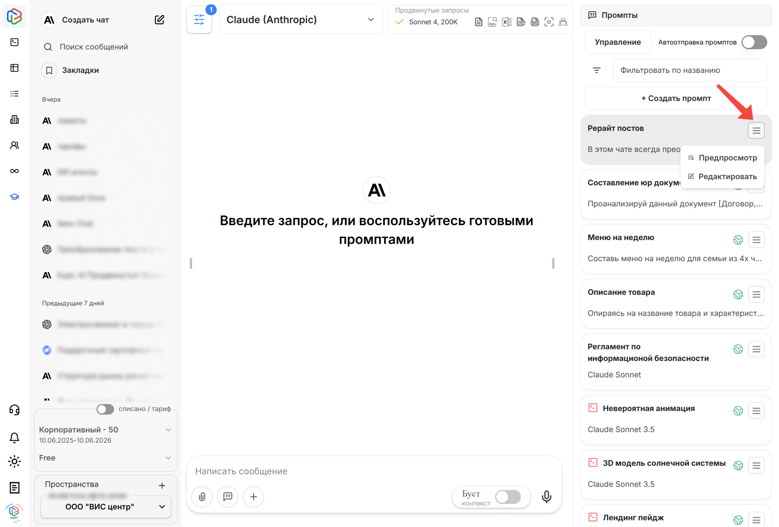This screenshot has width=779, height=527.
Task: Click the 10.06.2025-10.06.2026 plan dates
Action: point(75,440)
